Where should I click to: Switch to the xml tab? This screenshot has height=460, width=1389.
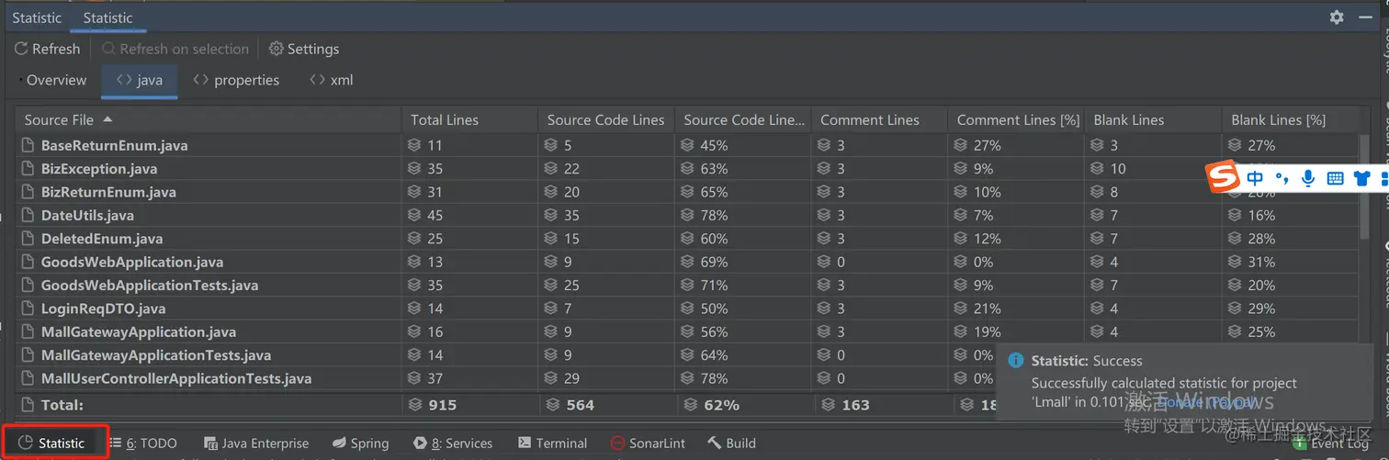pyautogui.click(x=332, y=80)
